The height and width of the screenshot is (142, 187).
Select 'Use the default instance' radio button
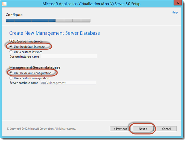[11, 47]
